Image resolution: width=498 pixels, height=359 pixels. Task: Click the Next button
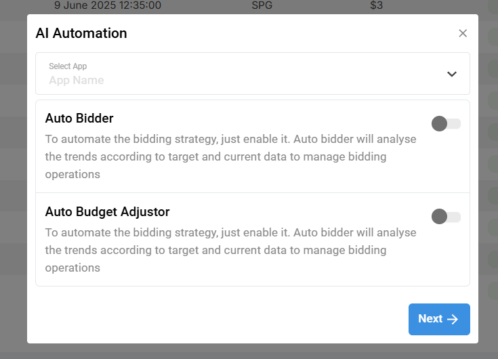[x=439, y=319]
